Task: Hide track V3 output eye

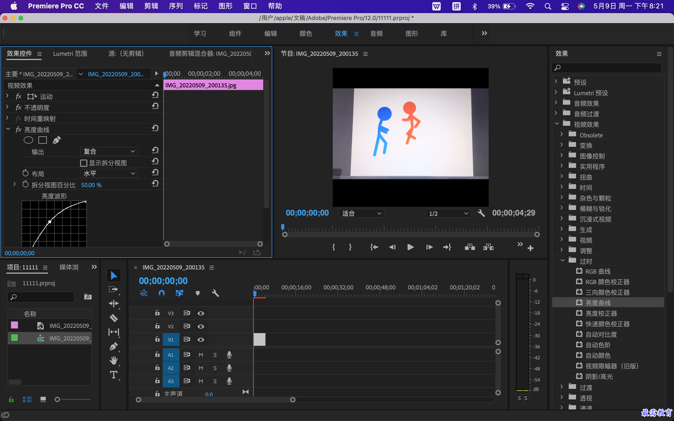Action: coord(201,313)
